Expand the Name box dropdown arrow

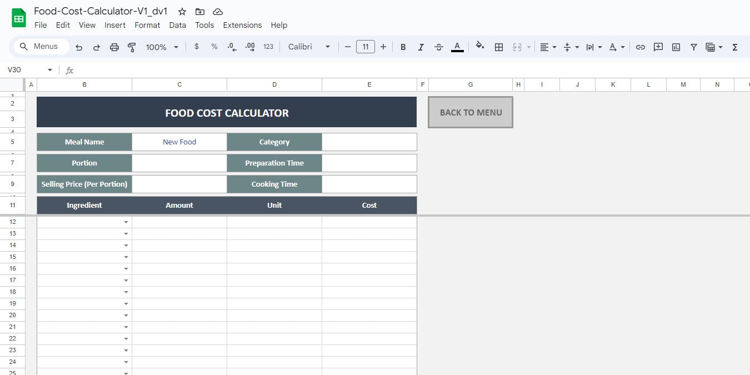(x=50, y=70)
